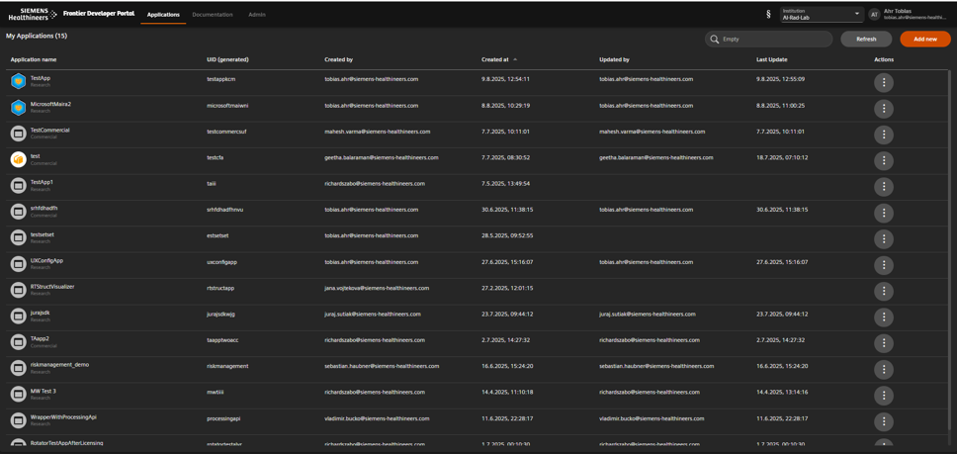Open actions menu for UXConfigApp row
The height and width of the screenshot is (454, 957).
[x=883, y=265]
